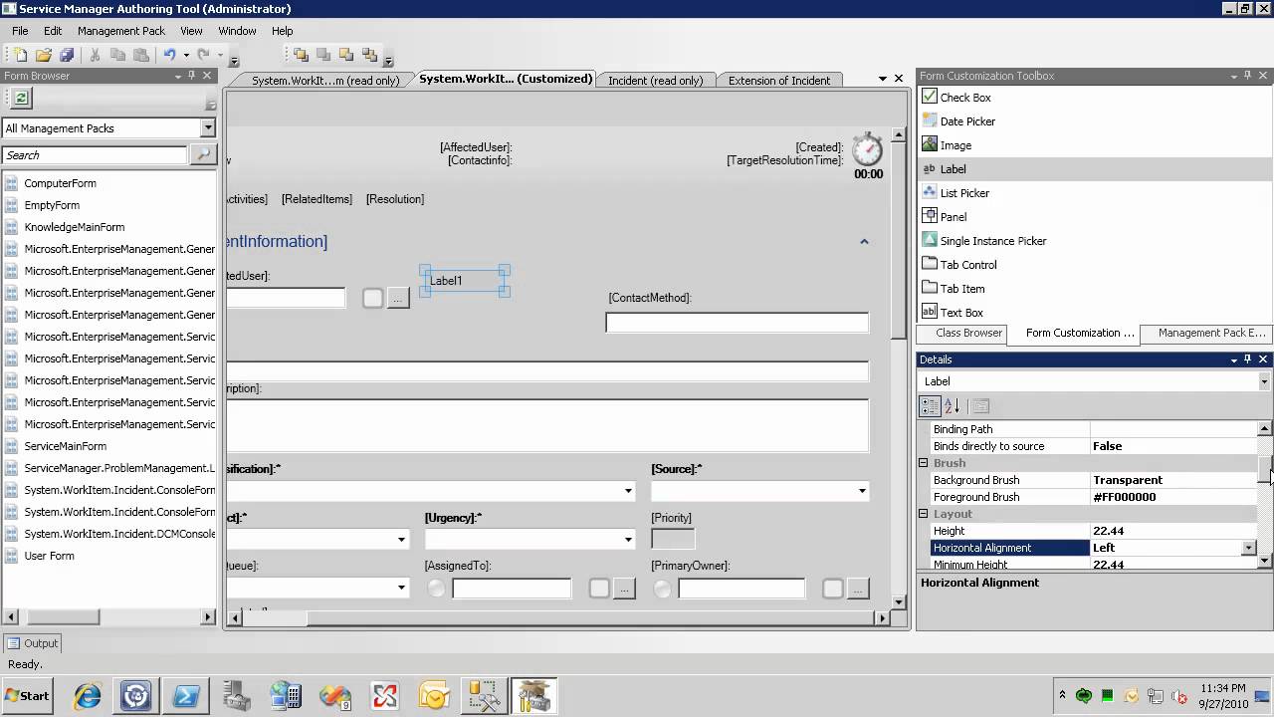Viewport: 1274px width, 717px height.
Task: Click the [RelatedItems] form tab
Action: pos(317,199)
